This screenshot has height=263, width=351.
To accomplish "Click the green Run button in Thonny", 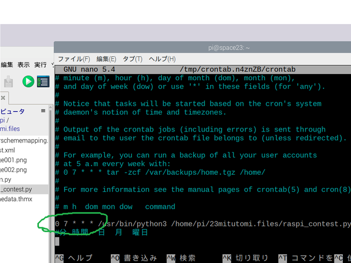I will coord(28,82).
